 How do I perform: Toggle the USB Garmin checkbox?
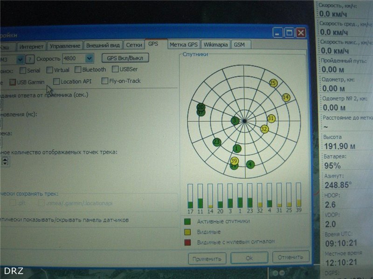point(13,82)
